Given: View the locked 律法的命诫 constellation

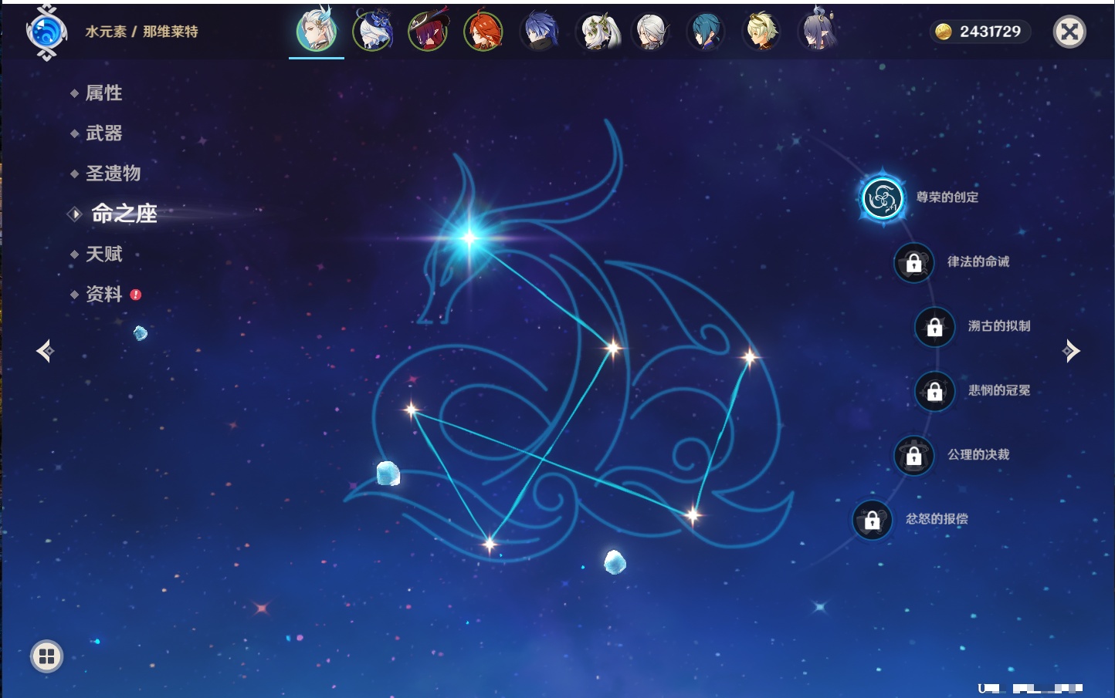Looking at the screenshot, I should 914,263.
